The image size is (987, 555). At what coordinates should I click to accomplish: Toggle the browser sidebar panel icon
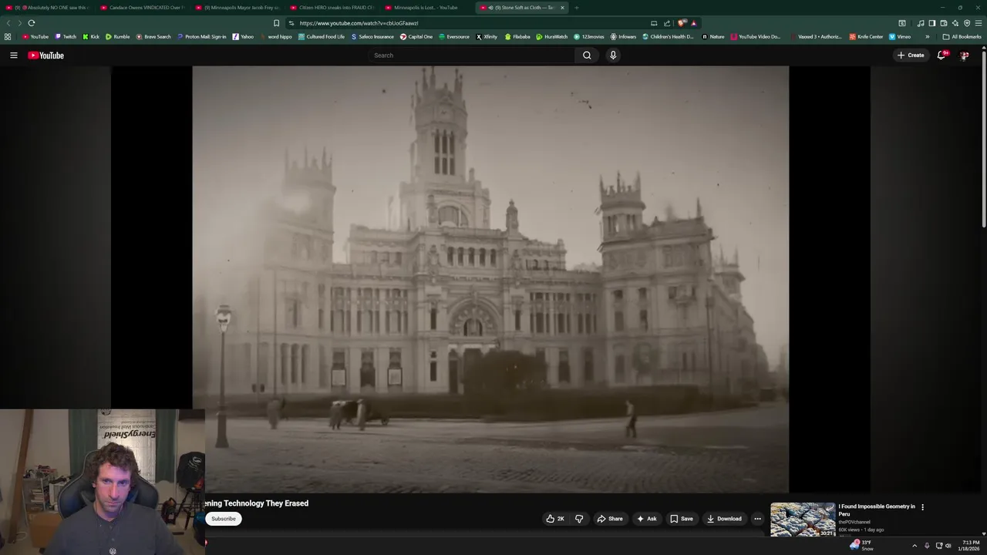point(931,23)
